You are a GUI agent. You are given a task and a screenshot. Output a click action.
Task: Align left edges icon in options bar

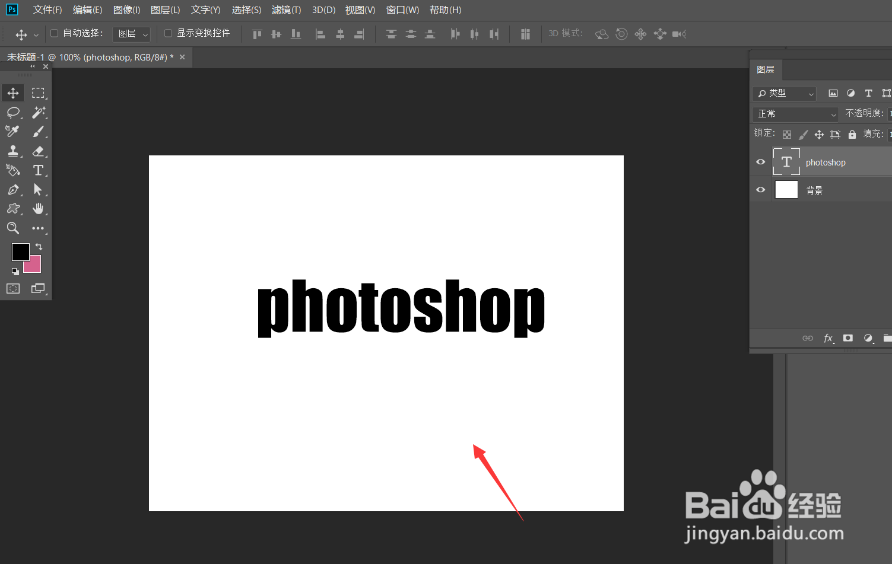coord(320,34)
